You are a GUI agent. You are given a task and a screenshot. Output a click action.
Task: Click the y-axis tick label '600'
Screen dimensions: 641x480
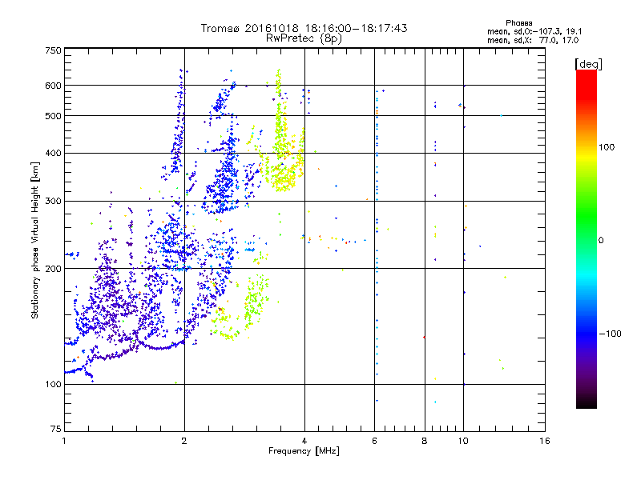click(x=53, y=86)
